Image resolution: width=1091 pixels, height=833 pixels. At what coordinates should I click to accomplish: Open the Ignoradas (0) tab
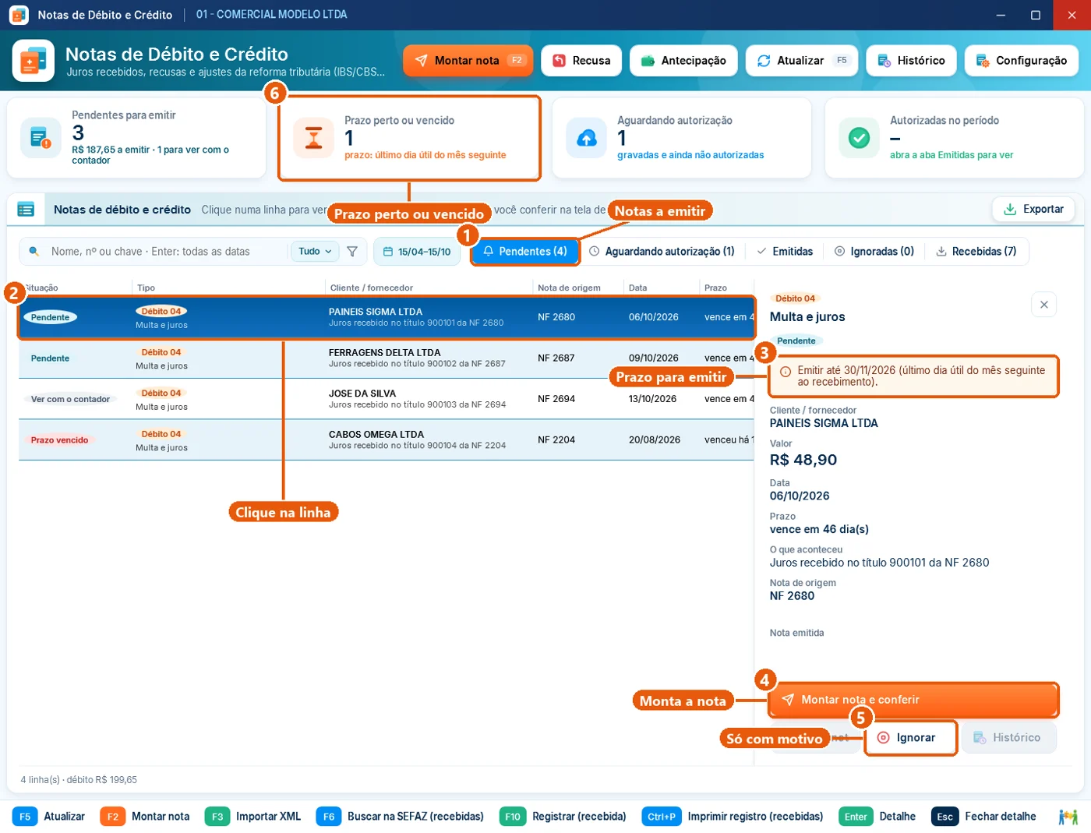[x=874, y=252]
